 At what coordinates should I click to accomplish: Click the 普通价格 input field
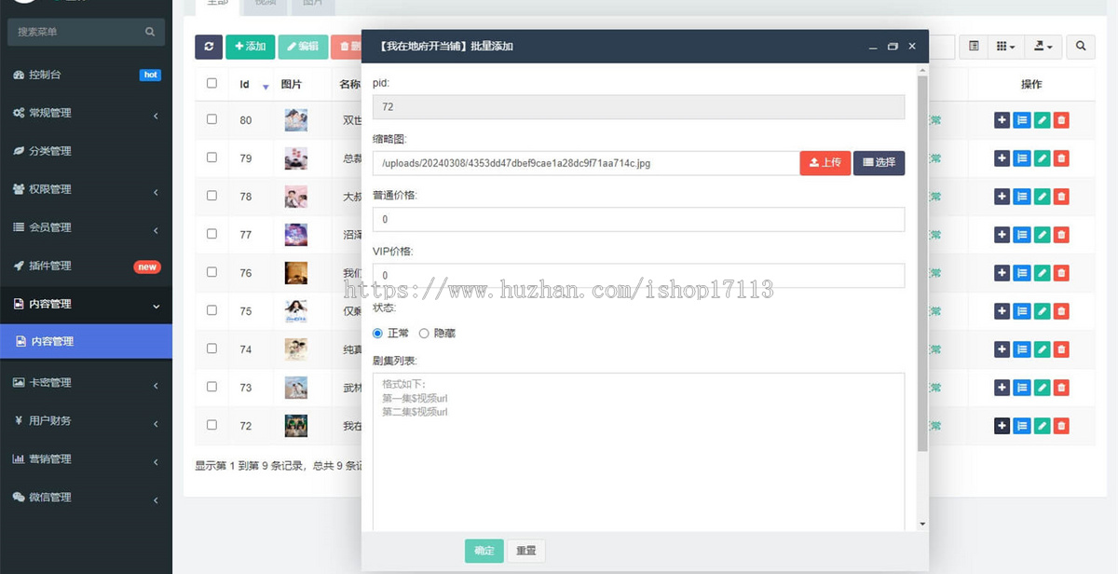tap(638, 219)
